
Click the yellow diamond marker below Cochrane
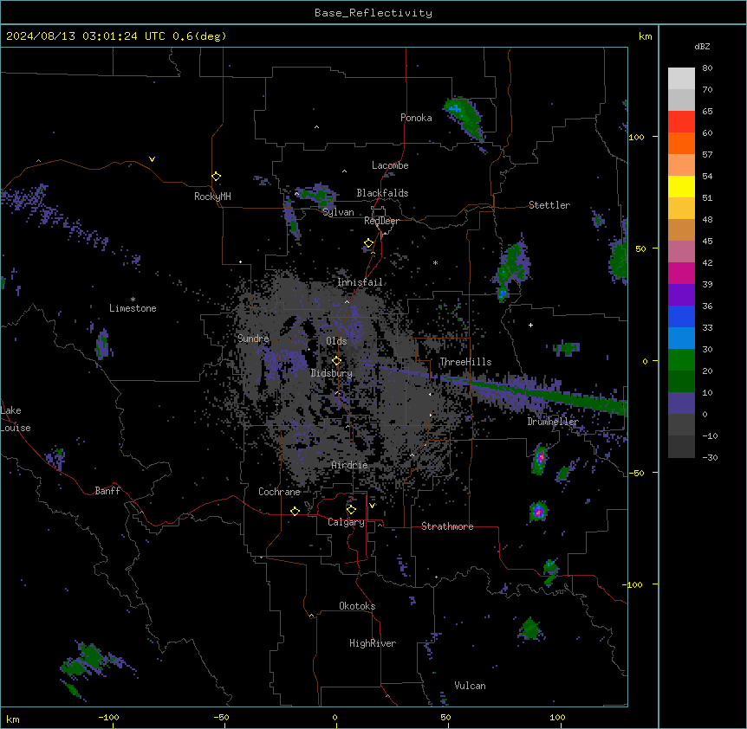click(295, 511)
